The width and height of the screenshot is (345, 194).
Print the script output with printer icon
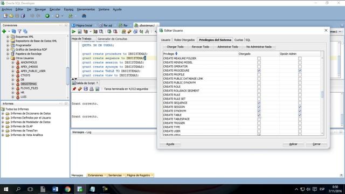pos(91,89)
